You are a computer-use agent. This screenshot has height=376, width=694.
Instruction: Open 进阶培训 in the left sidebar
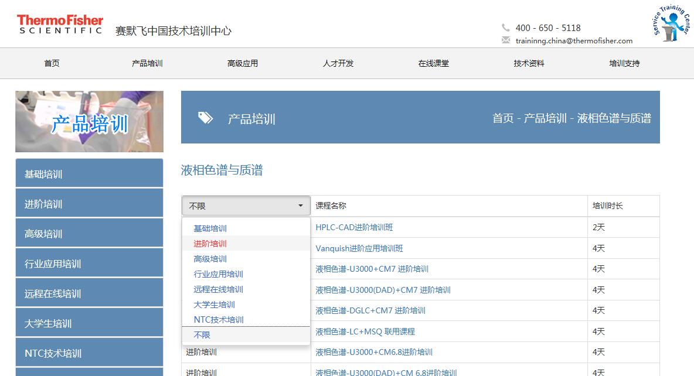pyautogui.click(x=90, y=203)
